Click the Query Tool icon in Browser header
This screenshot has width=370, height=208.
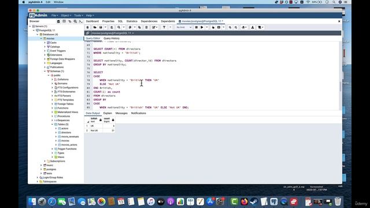pyautogui.click(x=58, y=21)
